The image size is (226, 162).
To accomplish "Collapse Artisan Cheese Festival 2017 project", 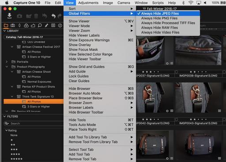I will click(12, 47).
